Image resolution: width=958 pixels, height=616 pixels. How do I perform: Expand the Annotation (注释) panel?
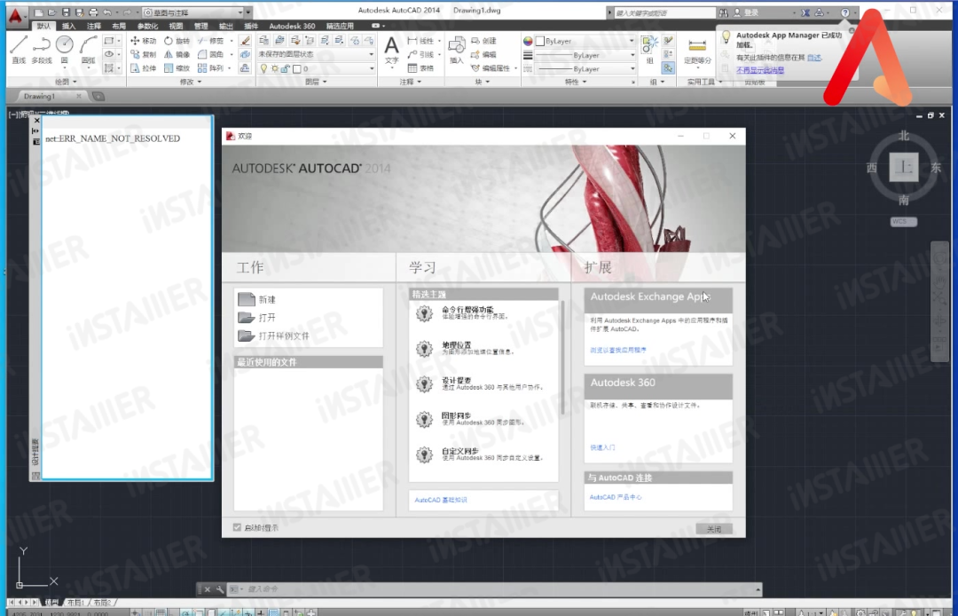click(x=410, y=82)
